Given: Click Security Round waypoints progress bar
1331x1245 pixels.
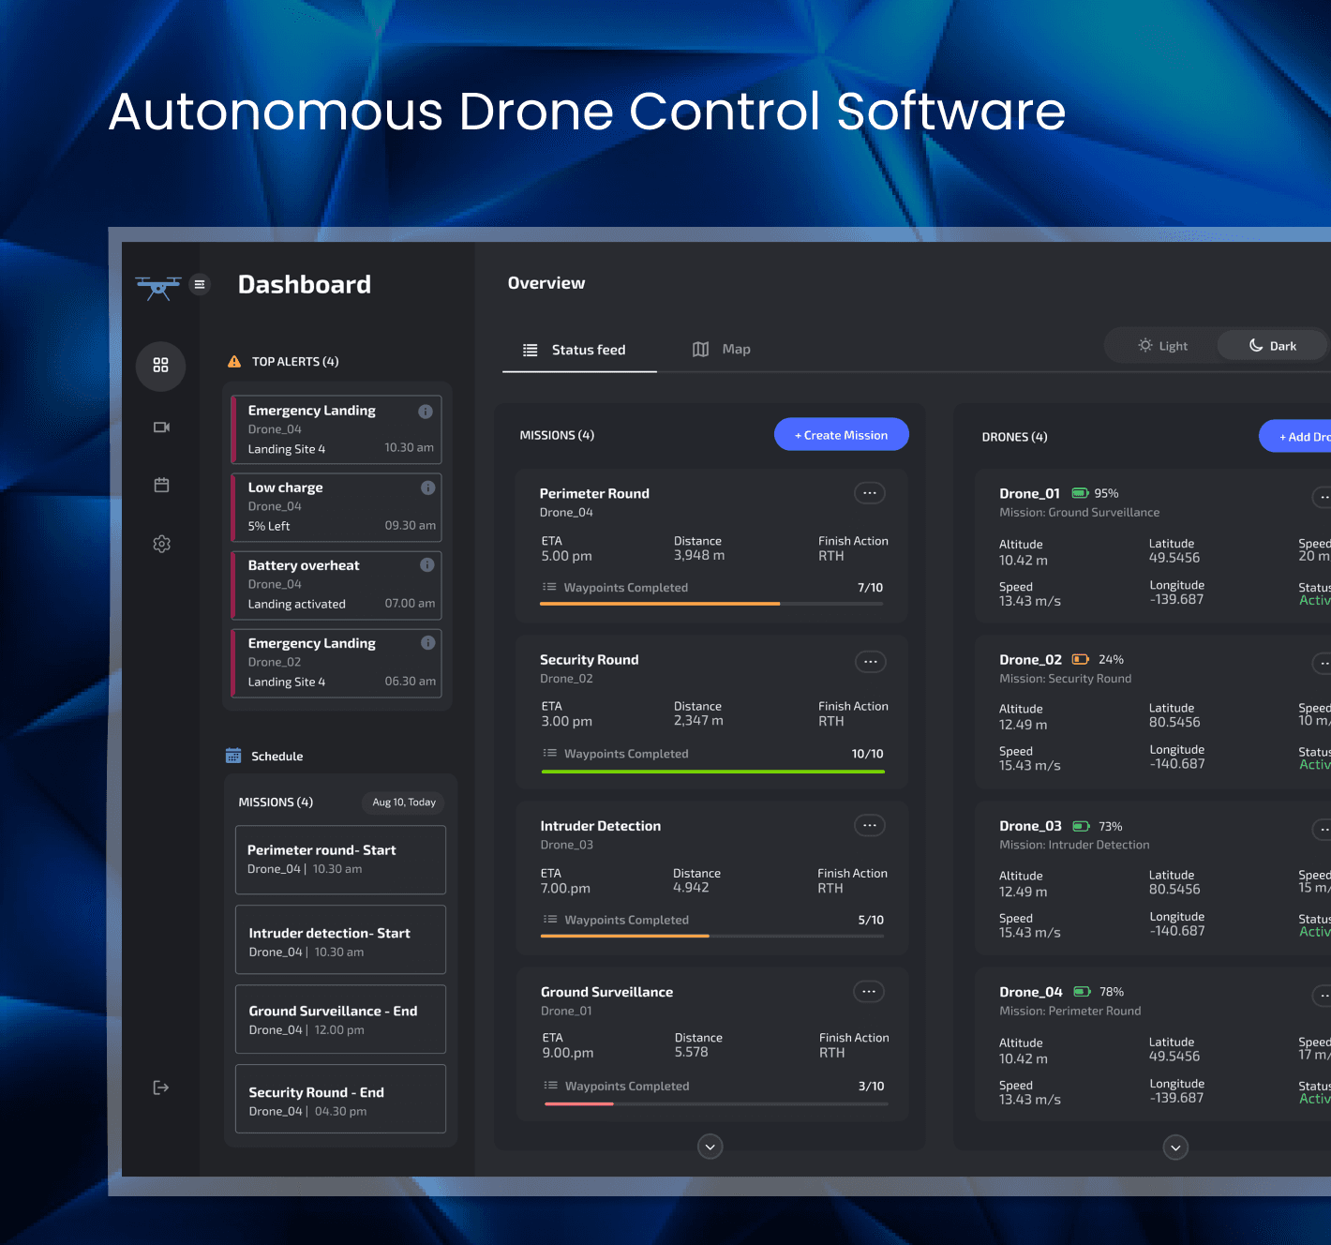Looking at the screenshot, I should coord(713,772).
